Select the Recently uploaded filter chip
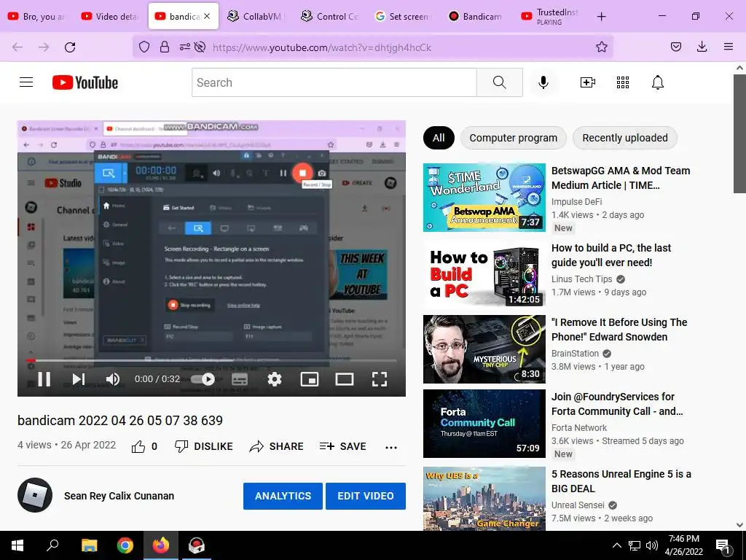Viewport: 746px width, 560px height. point(624,138)
